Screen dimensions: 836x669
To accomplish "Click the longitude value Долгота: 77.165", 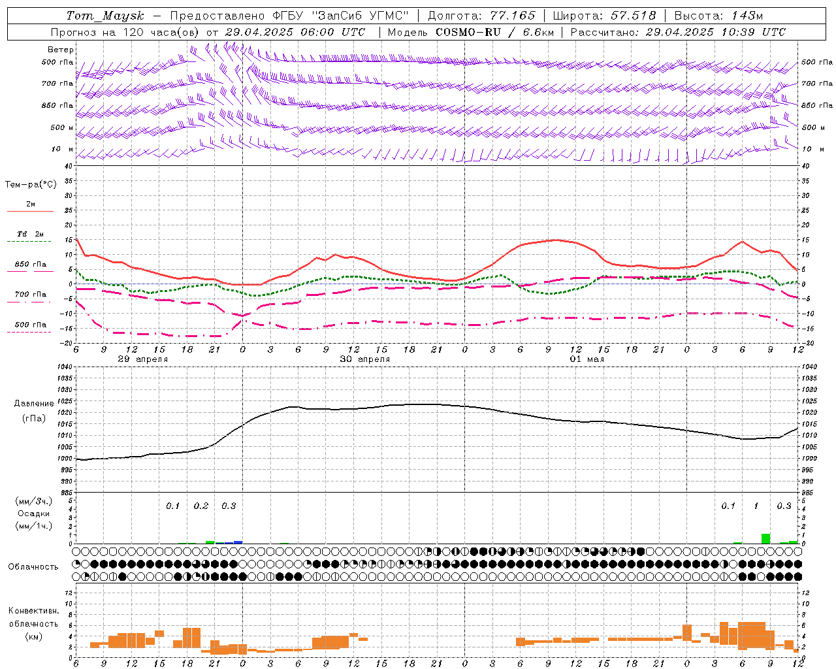I will (481, 16).
